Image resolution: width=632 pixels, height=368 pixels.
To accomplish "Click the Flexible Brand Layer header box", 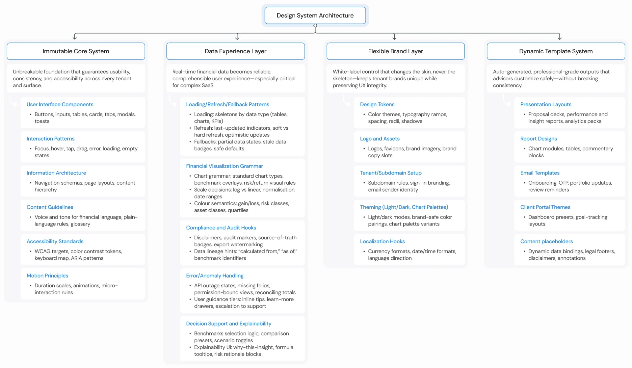I will (x=395, y=51).
